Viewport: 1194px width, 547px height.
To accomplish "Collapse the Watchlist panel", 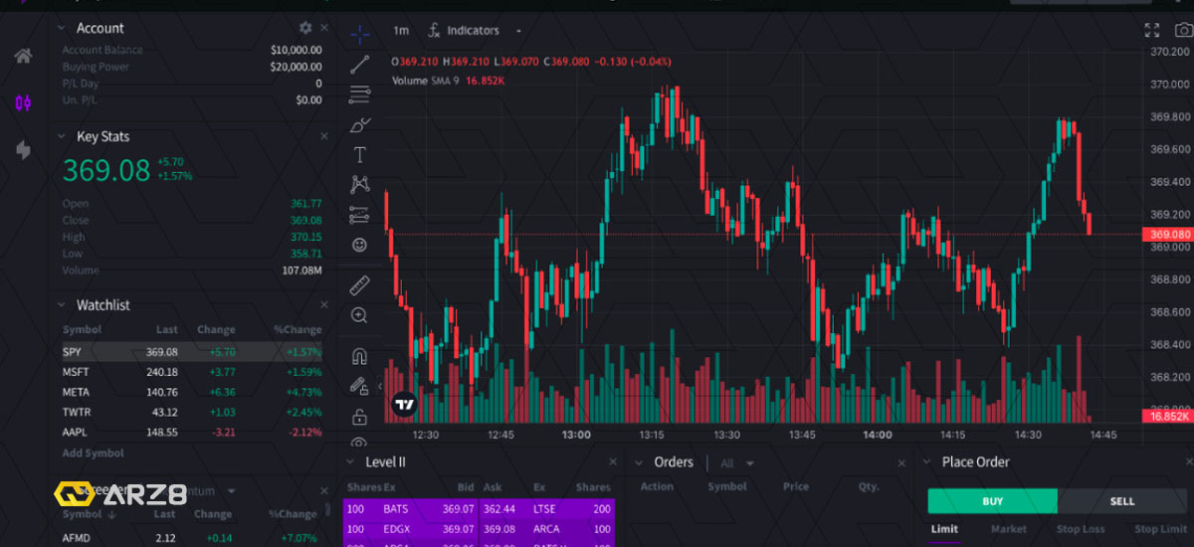I will pyautogui.click(x=62, y=305).
